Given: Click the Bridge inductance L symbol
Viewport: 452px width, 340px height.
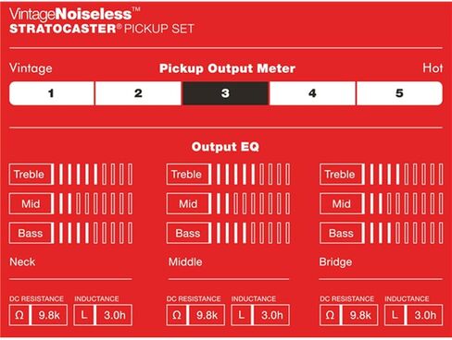Looking at the screenshot, I should (395, 315).
